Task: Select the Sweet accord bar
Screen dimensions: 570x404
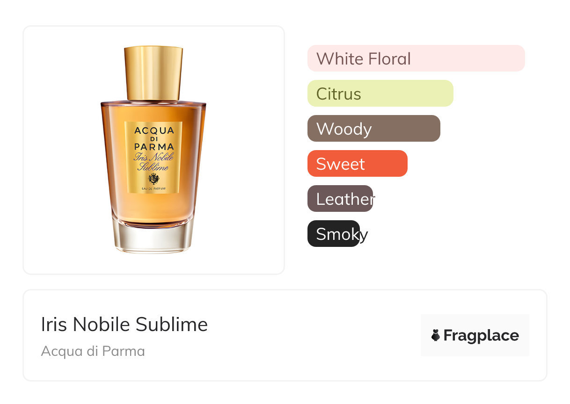Action: point(358,164)
